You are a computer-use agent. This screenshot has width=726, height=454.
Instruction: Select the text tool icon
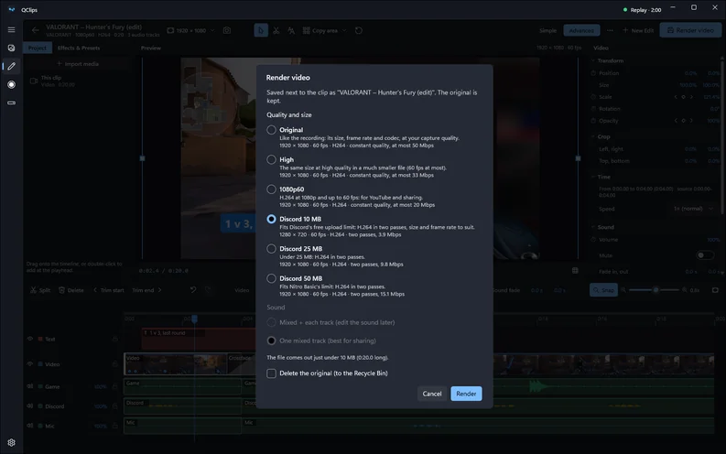[x=291, y=30]
